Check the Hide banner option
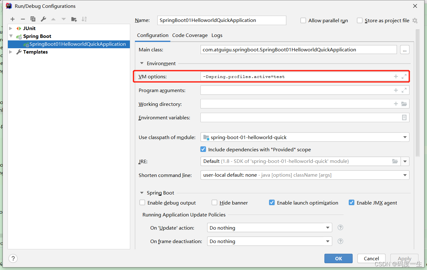This screenshot has width=427, height=270. point(215,203)
